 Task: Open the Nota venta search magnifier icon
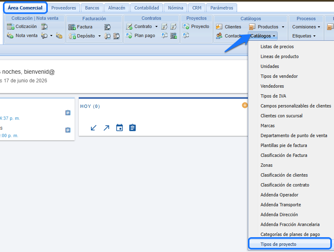tap(44, 35)
